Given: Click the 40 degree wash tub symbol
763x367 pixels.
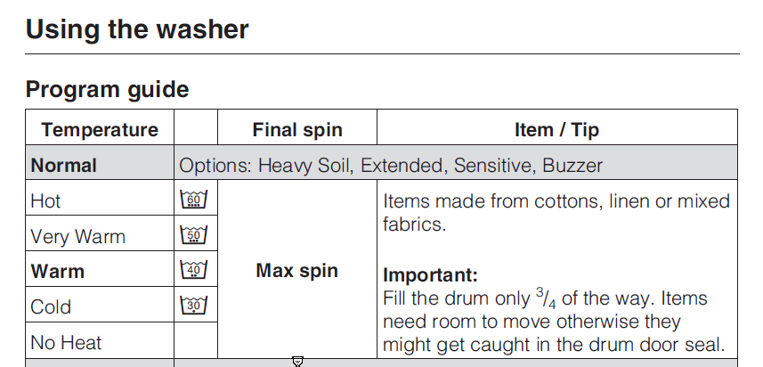Looking at the screenshot, I should [194, 270].
